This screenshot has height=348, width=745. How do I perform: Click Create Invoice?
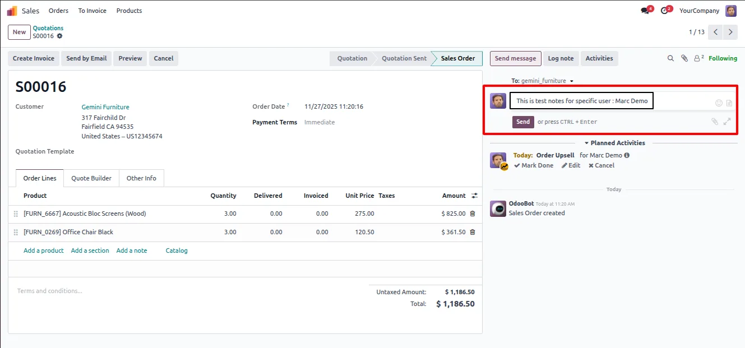coord(34,58)
